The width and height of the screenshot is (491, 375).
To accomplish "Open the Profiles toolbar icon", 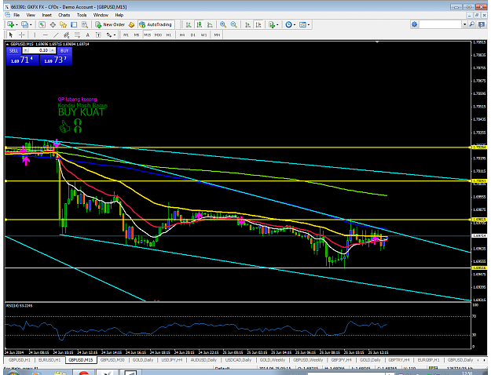I will 24,24.
